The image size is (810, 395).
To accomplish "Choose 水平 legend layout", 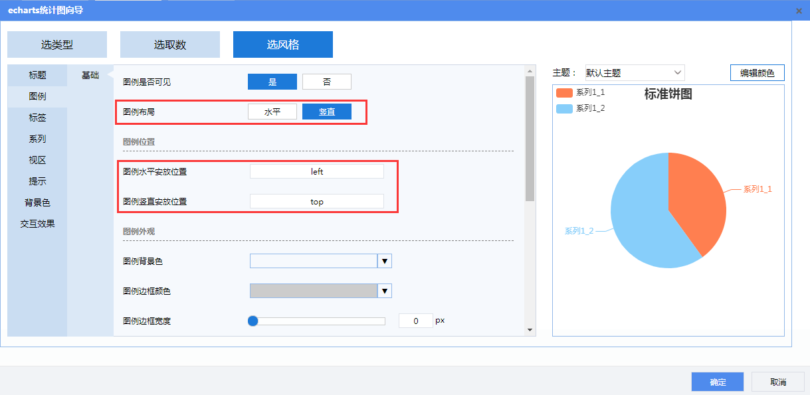I will tap(272, 112).
